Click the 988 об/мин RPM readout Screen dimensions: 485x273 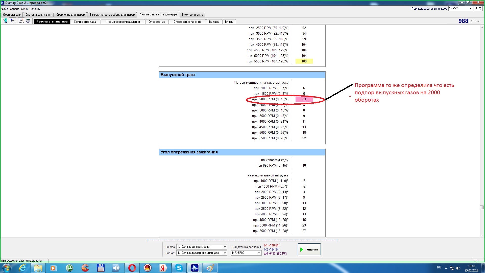click(469, 21)
